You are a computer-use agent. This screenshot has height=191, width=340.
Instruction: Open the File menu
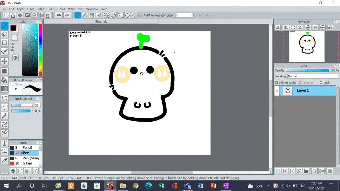pos(4,9)
